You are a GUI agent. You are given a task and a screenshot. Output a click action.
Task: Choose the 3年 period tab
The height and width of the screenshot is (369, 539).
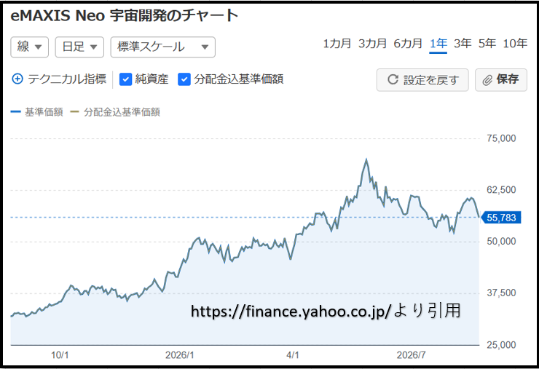click(x=463, y=44)
